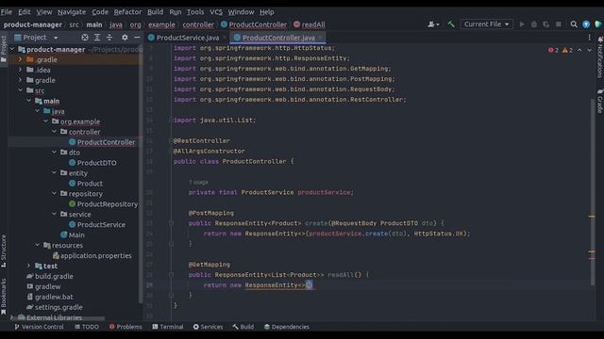Collapse the repository package
The image size is (604, 339).
click(x=55, y=193)
